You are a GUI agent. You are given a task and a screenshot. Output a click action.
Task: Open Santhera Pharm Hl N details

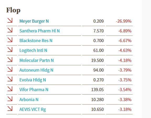(39, 31)
